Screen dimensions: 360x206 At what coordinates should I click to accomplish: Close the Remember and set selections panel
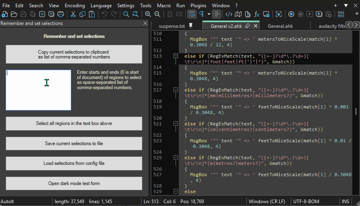(x=145, y=23)
